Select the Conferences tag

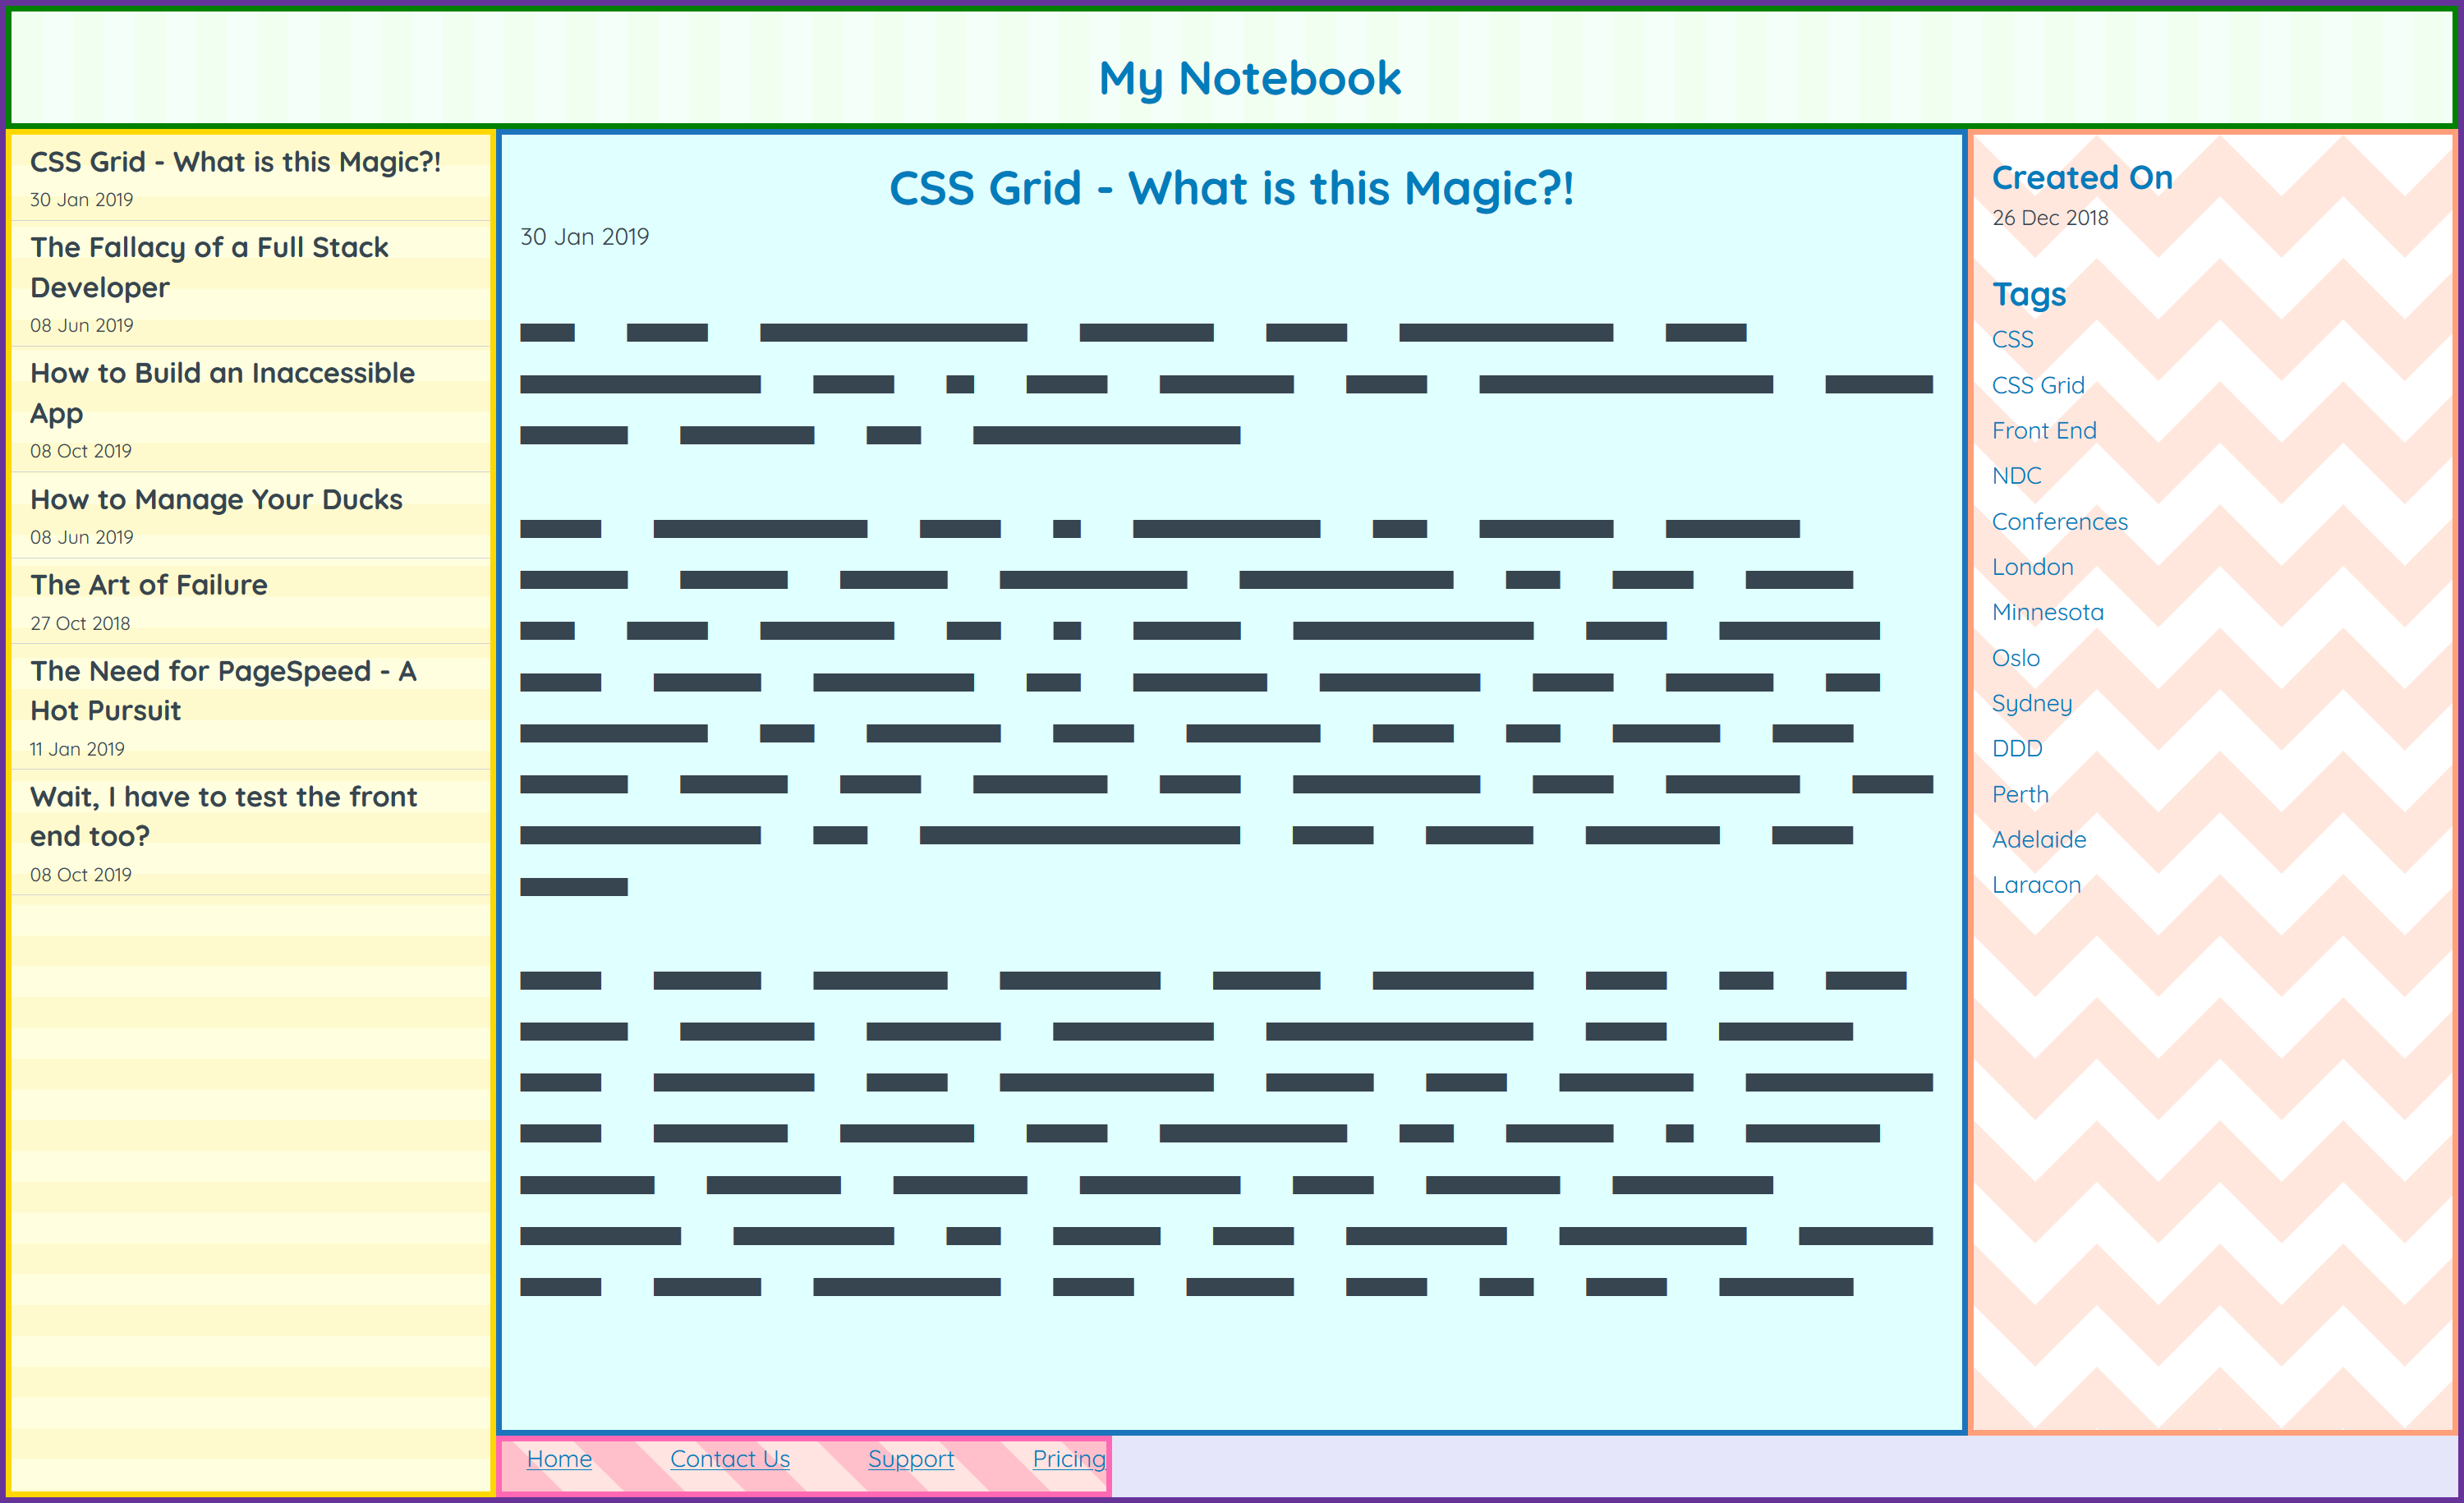coord(2057,521)
